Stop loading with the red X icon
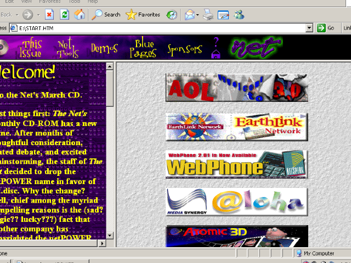The height and width of the screenshot is (263, 351). [x=49, y=15]
